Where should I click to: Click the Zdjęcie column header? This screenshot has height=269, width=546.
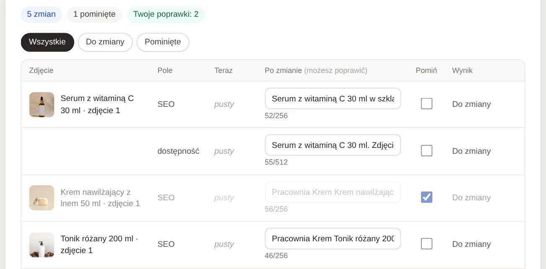coord(41,70)
